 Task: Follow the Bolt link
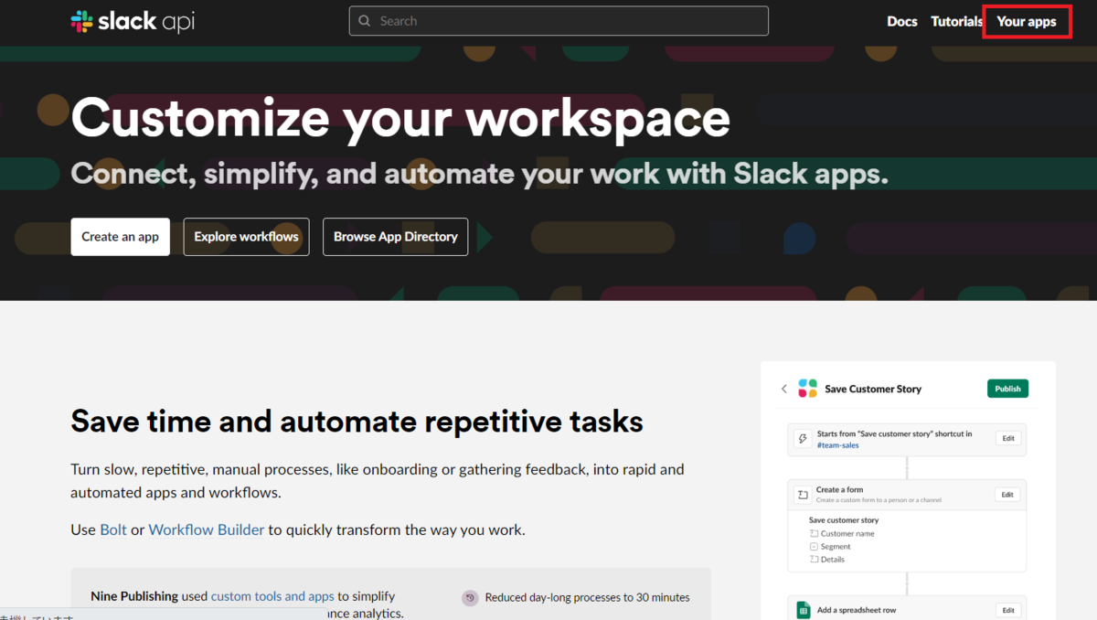pyautogui.click(x=113, y=529)
